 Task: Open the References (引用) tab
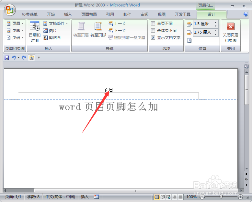tap(110, 15)
